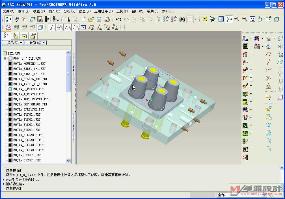The image size is (285, 199).
Task: Click model tree scrollbar up arrow
Action: click(x=68, y=53)
